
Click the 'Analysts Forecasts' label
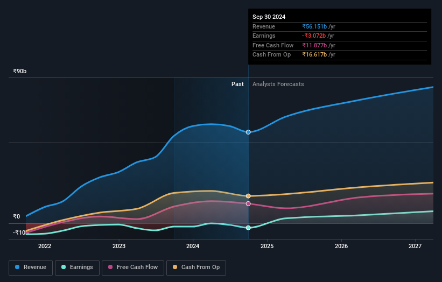[278, 84]
